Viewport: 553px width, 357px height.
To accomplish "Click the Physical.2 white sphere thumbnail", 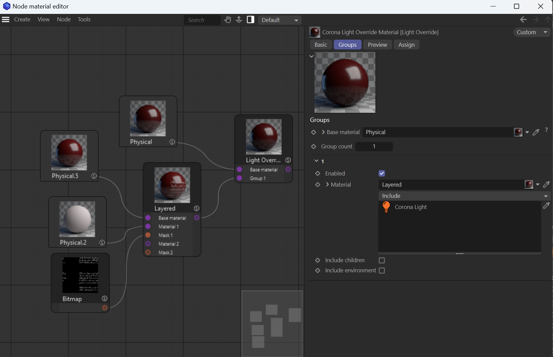I will coord(77,219).
